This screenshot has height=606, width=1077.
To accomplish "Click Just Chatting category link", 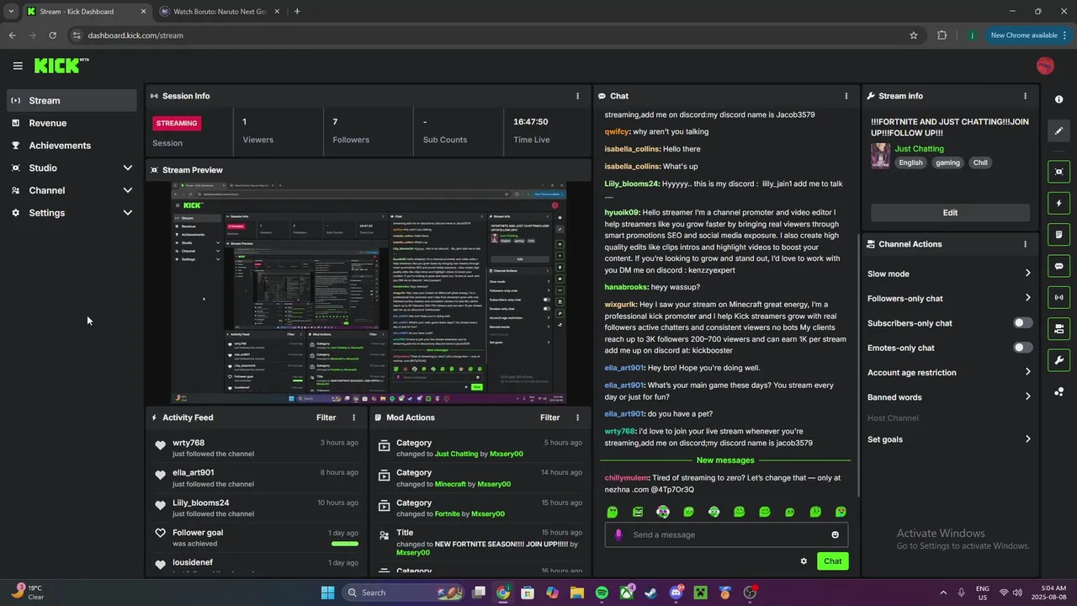I will [x=919, y=149].
